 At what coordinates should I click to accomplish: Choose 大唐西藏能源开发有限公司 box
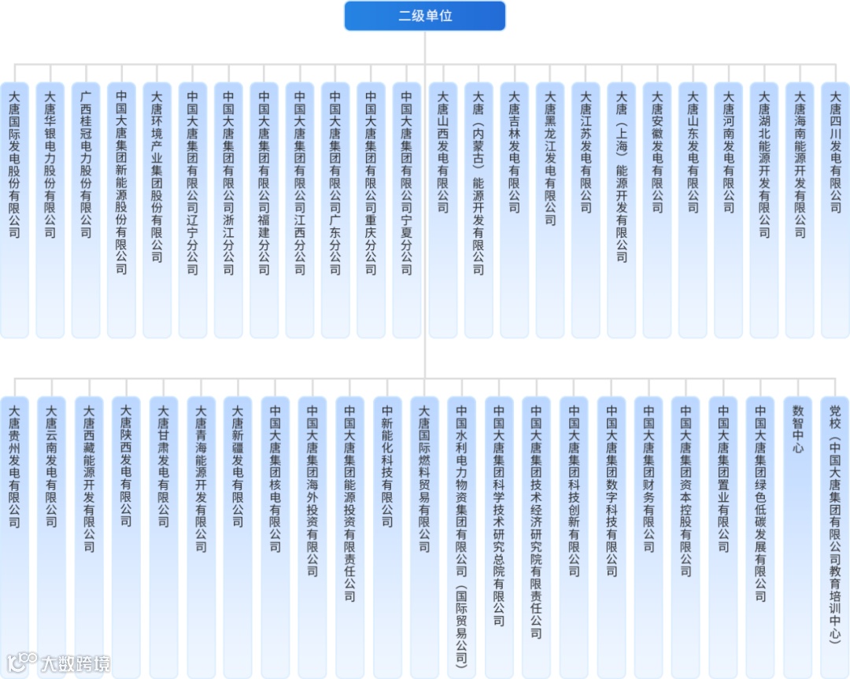(x=90, y=537)
